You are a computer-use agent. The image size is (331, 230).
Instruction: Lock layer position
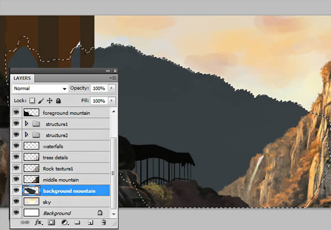coord(50,100)
